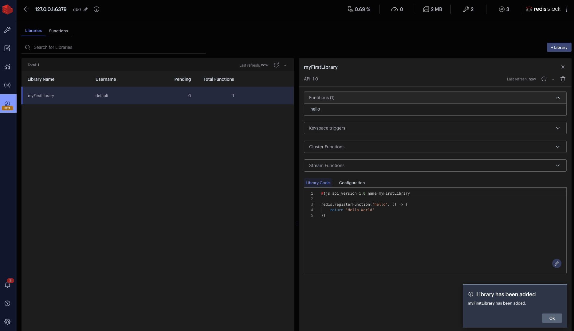The height and width of the screenshot is (331, 574).
Task: Click the edit library code pencil button
Action: pyautogui.click(x=556, y=263)
